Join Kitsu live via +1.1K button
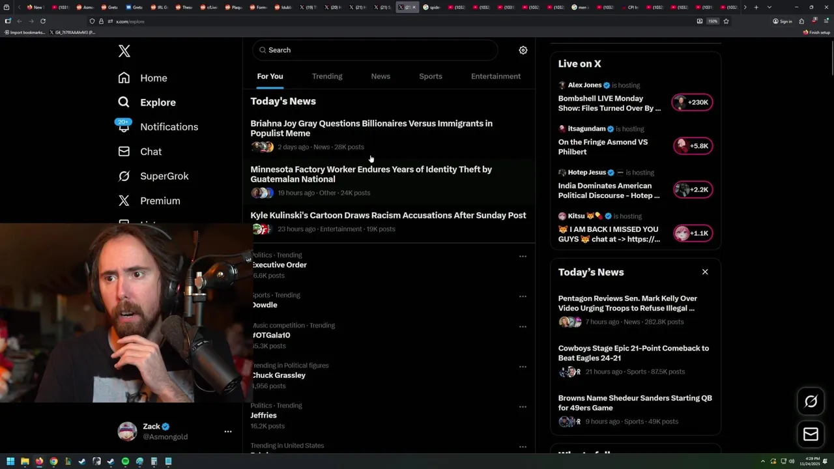The width and height of the screenshot is (834, 469). coord(692,233)
